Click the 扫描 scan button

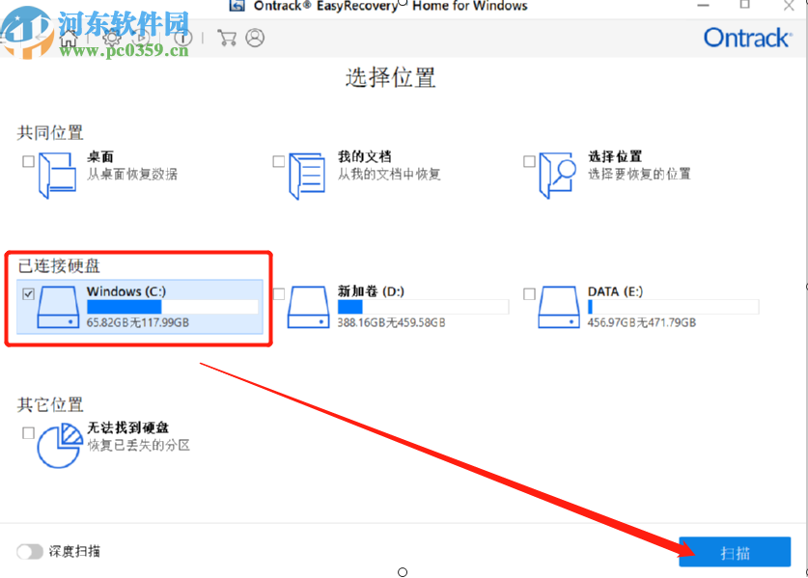(x=735, y=552)
